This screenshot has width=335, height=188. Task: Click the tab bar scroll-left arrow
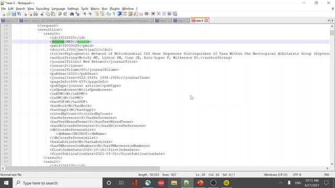click(329, 20)
